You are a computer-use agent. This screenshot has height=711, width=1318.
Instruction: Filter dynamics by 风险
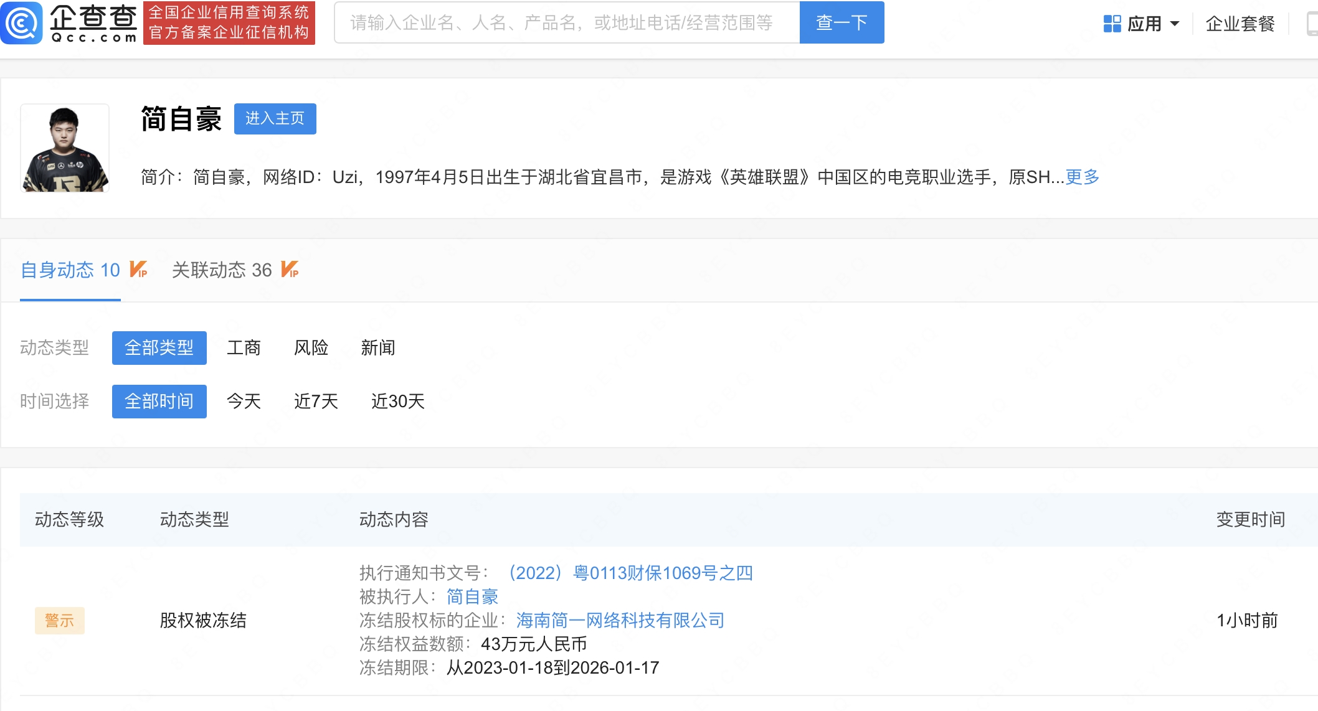click(311, 347)
